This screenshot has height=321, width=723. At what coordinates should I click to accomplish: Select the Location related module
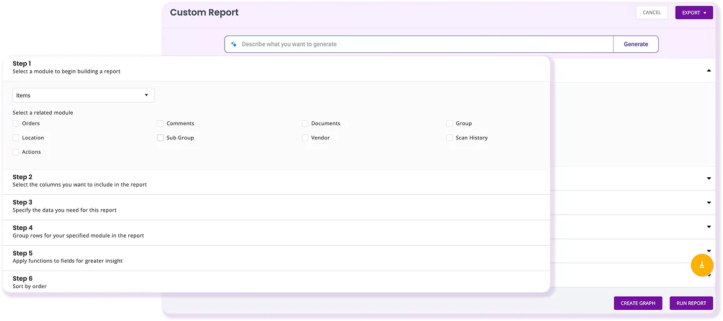tap(16, 137)
